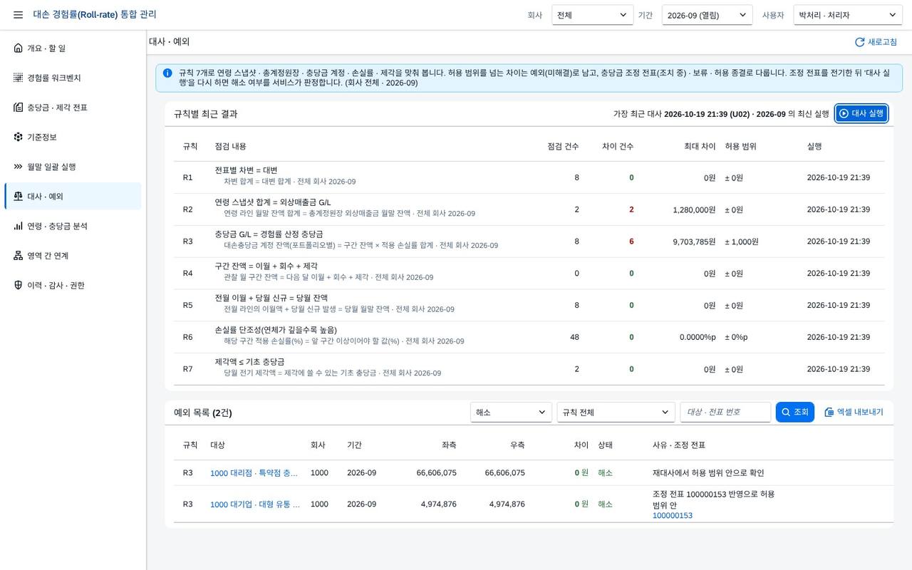The image size is (912, 570).
Task: Open the status filter dropdown showing 해소
Action: click(511, 412)
